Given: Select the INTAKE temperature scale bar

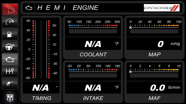Looking at the screenshot, I should pos(93,70).
